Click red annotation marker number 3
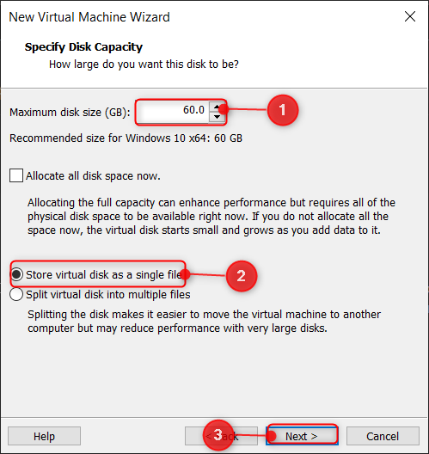The width and height of the screenshot is (429, 454). [x=218, y=435]
